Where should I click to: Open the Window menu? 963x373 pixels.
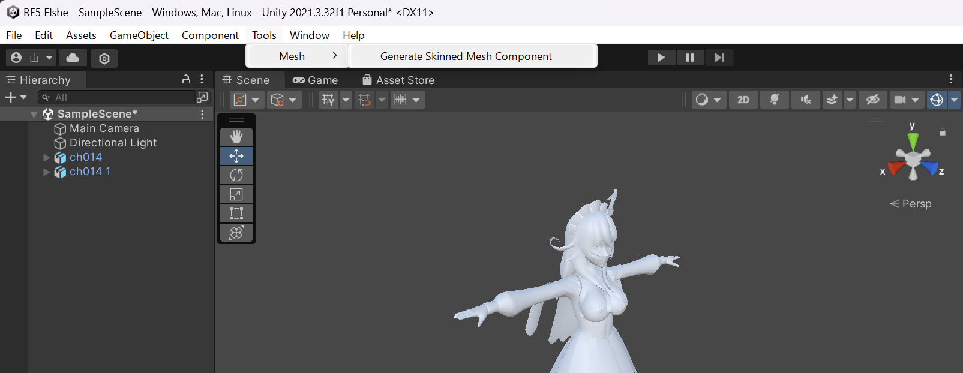click(x=310, y=35)
